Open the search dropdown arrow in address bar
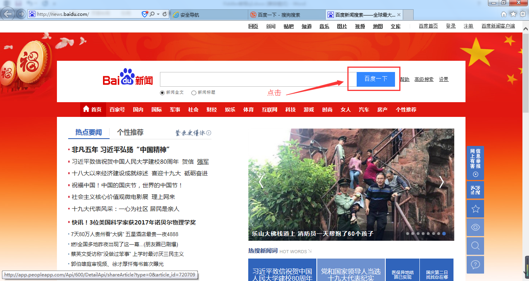The width and height of the screenshot is (529, 281). (x=158, y=14)
